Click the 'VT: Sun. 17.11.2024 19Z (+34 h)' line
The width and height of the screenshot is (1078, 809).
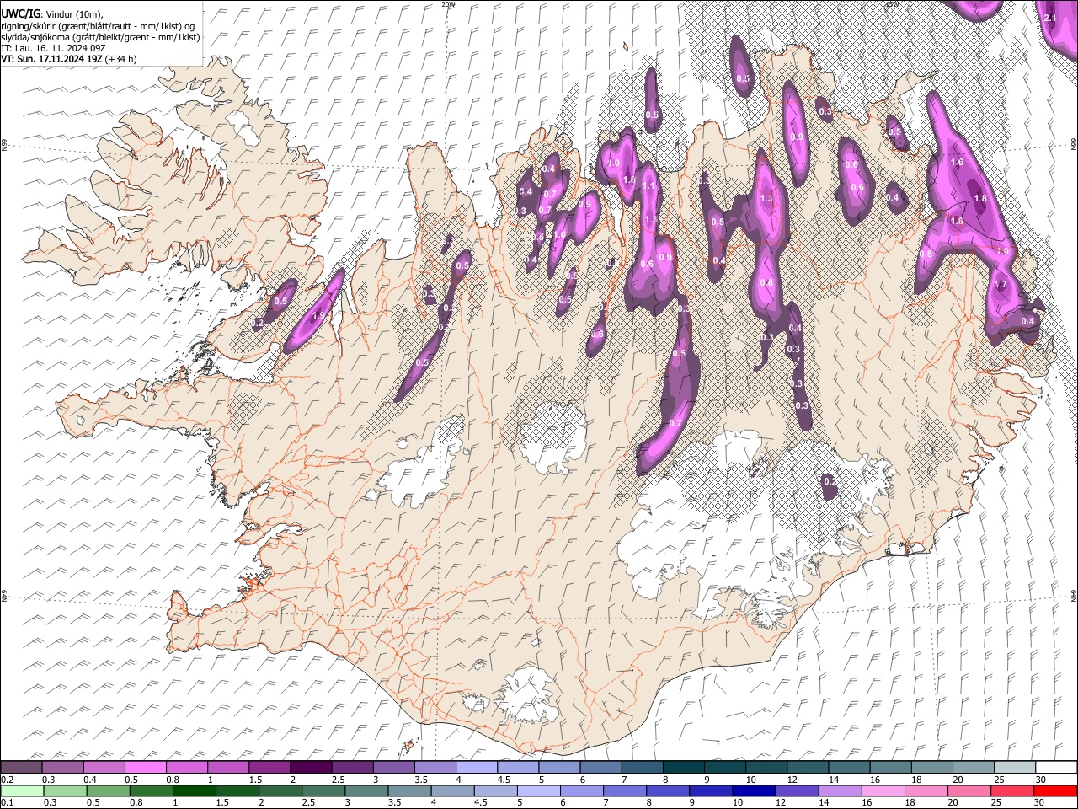pos(69,59)
